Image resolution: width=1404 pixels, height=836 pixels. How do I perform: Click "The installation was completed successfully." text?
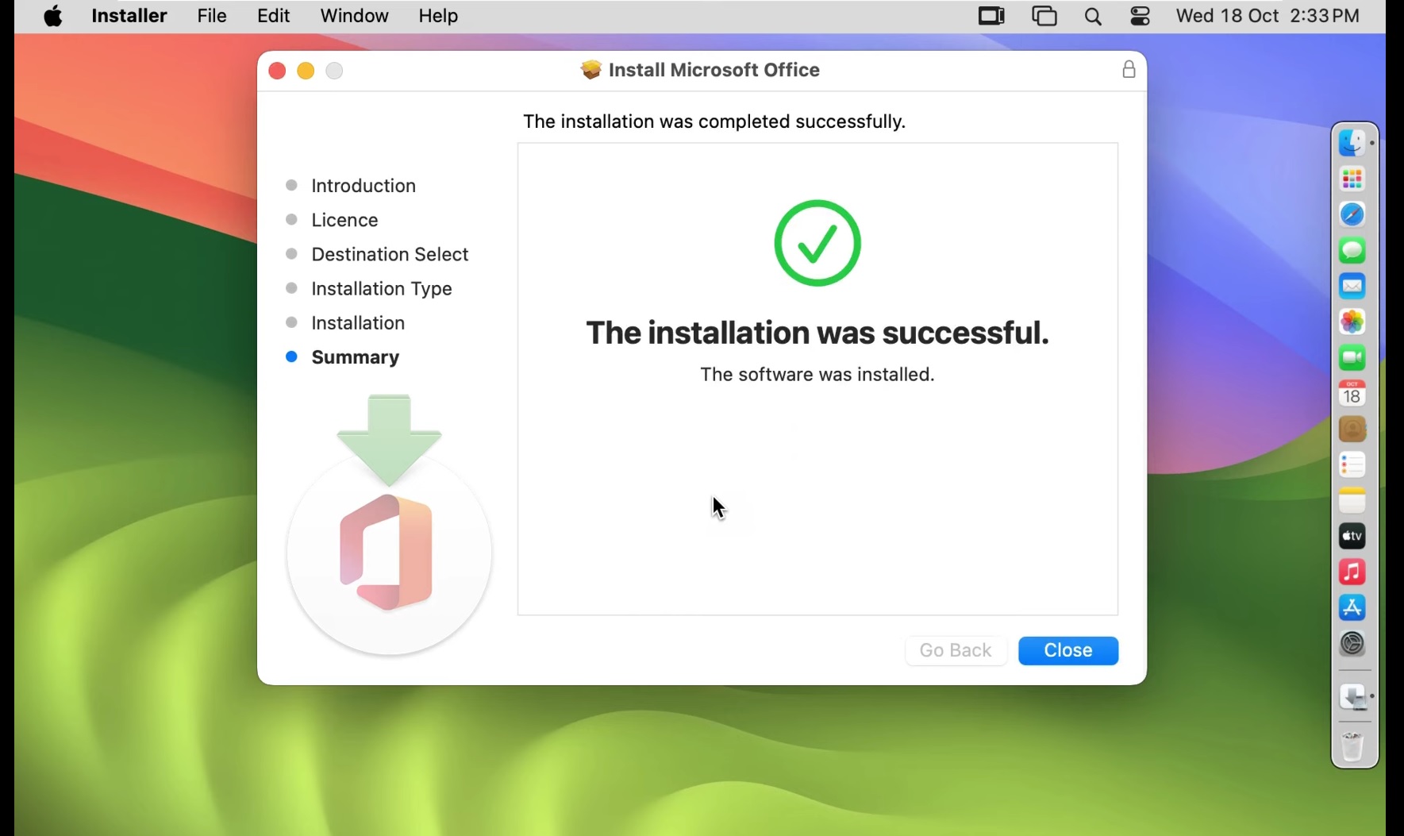714,121
